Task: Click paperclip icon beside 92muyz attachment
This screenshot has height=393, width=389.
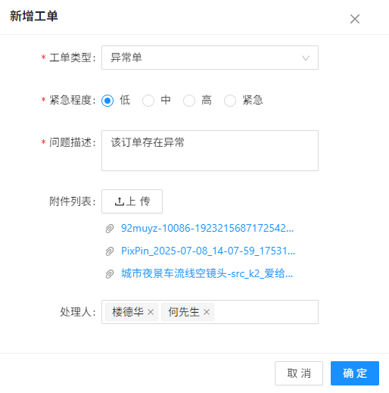Action: [110, 229]
